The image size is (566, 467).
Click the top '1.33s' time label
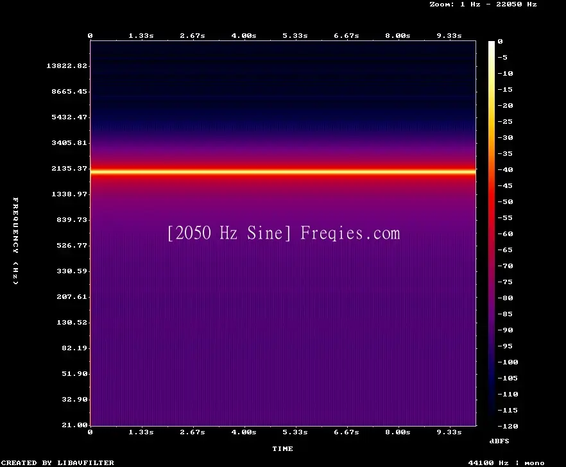click(x=141, y=36)
